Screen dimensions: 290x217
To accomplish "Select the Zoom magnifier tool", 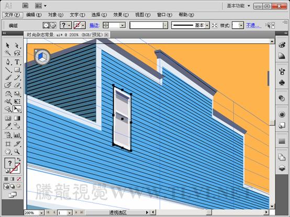I will (x=17, y=152).
